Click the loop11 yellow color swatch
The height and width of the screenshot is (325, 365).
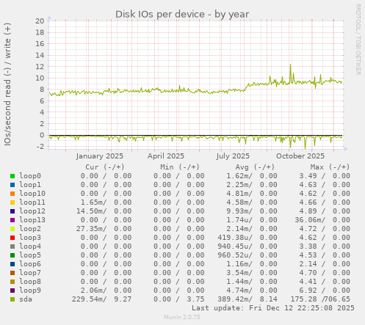click(12, 202)
